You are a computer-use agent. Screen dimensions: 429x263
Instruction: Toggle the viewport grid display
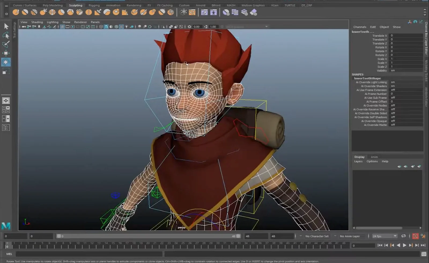pyautogui.click(x=62, y=27)
